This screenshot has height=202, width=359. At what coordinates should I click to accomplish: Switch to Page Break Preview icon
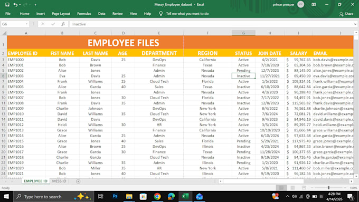tap(304, 188)
